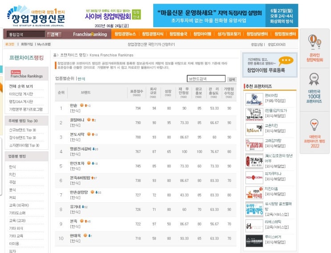Image resolution: width=331 pixels, height=253 pixels.
Task: Open the 리에스테틱 recommended franchise link
Action: pyautogui.click(x=273, y=221)
